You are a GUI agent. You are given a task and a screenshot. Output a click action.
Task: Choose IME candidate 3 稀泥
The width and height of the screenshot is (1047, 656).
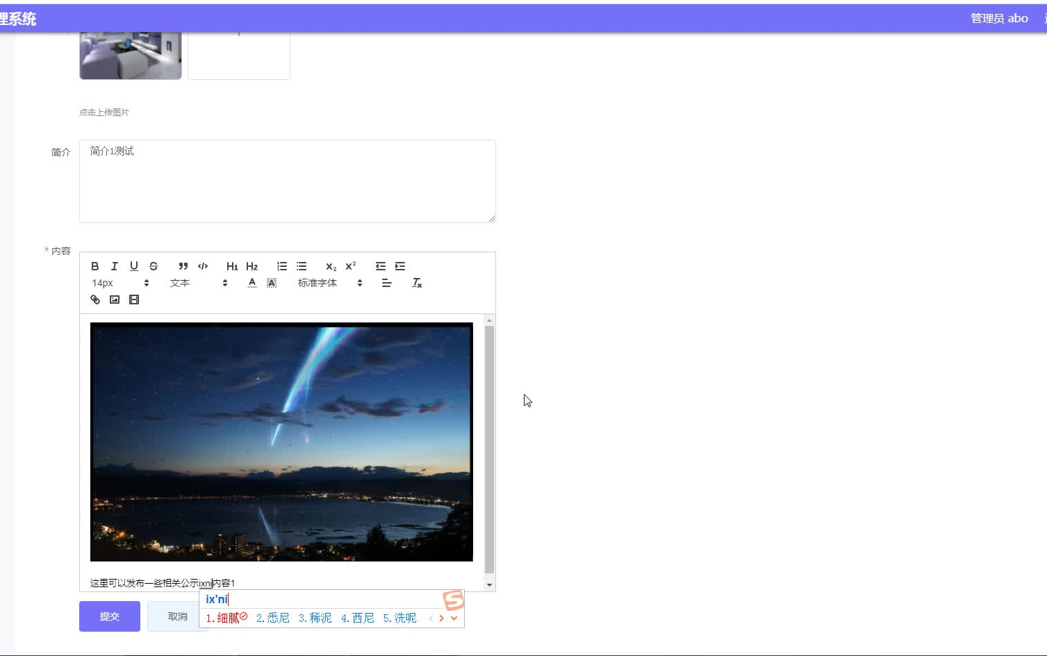315,618
